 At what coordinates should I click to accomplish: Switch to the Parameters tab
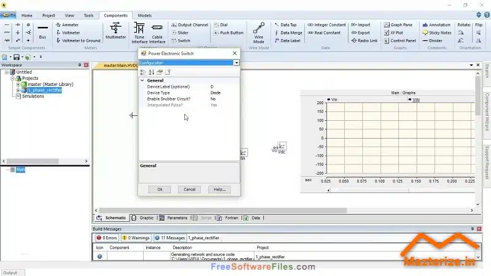pyautogui.click(x=173, y=218)
